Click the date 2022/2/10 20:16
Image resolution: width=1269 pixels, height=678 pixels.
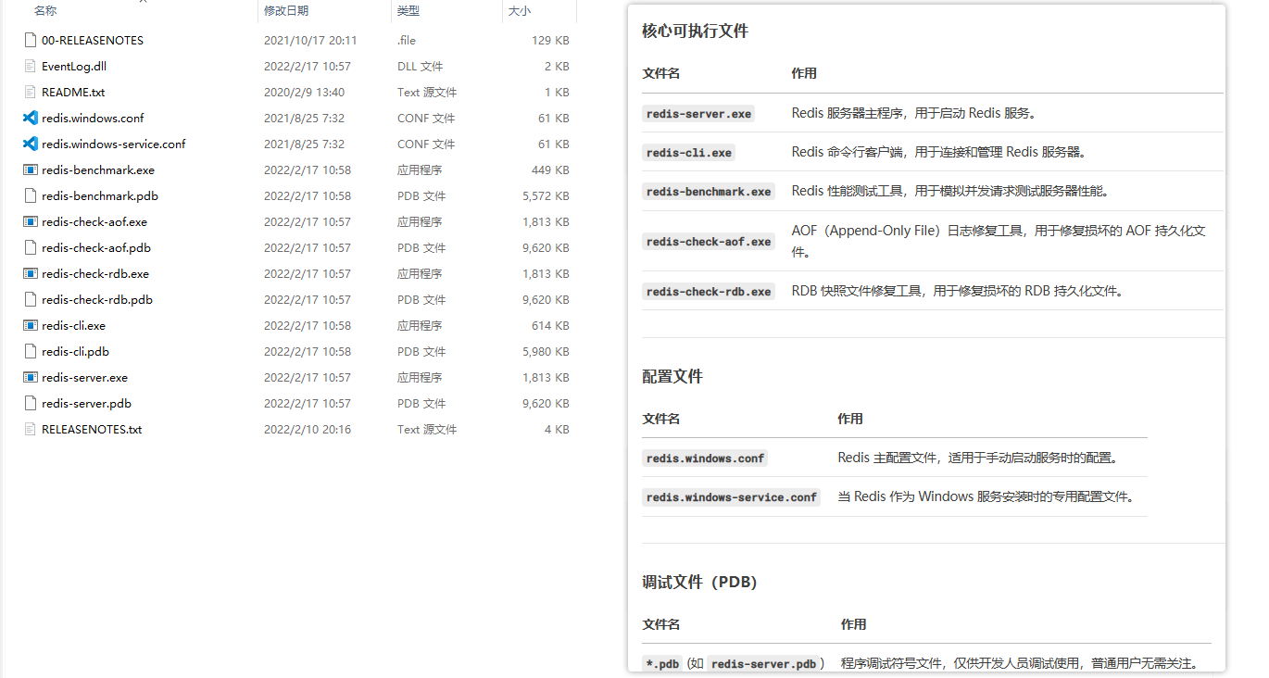tap(308, 429)
